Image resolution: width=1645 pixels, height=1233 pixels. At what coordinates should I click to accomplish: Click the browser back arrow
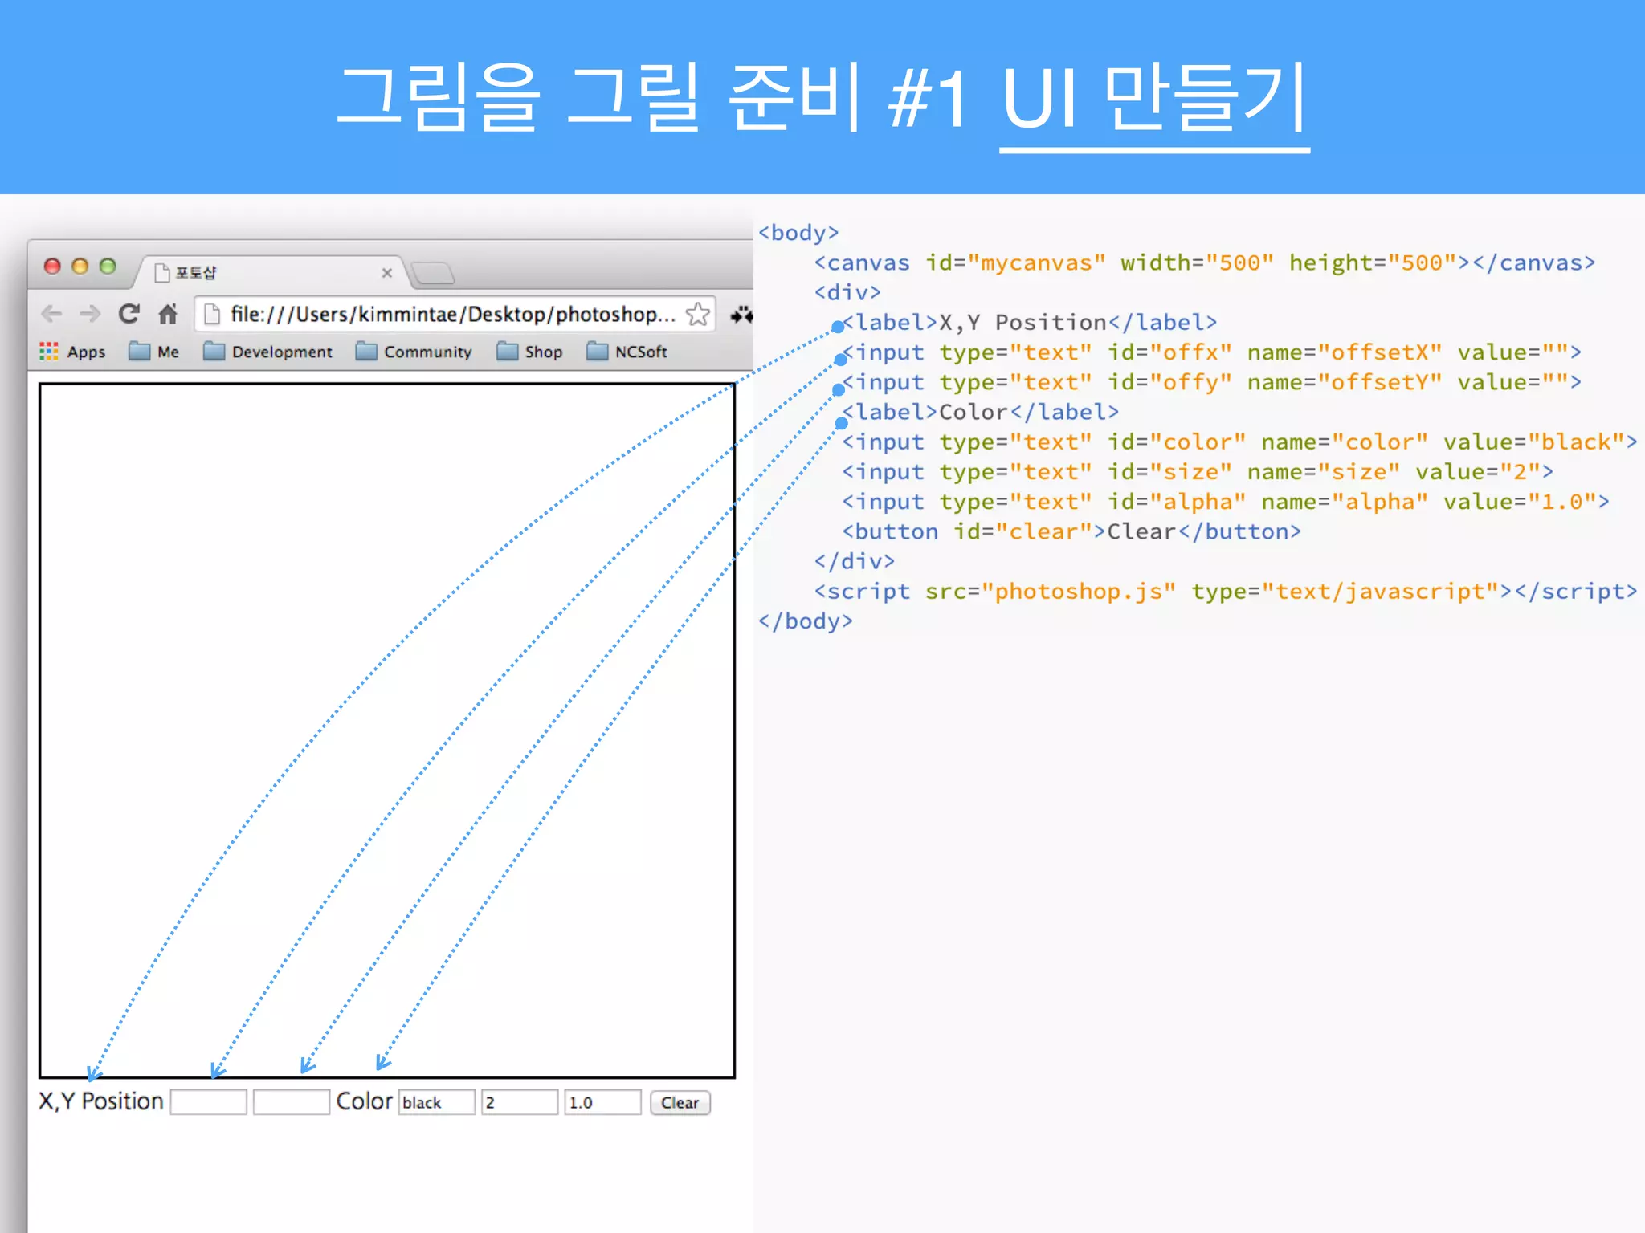51,314
